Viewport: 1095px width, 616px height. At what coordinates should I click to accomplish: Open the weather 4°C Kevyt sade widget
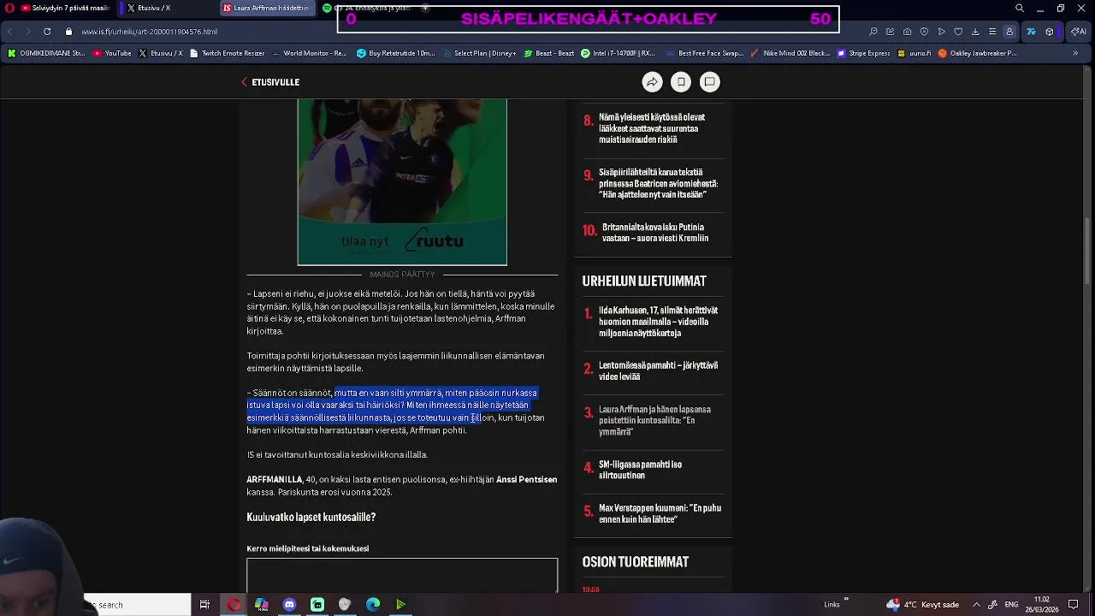[x=922, y=605]
